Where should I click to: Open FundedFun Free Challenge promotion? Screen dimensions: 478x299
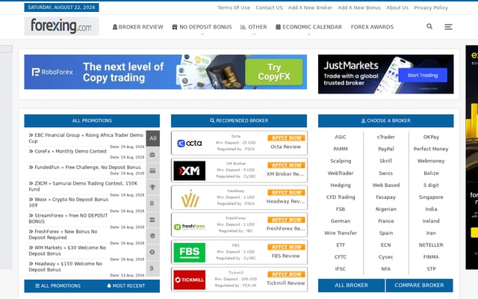click(x=84, y=167)
